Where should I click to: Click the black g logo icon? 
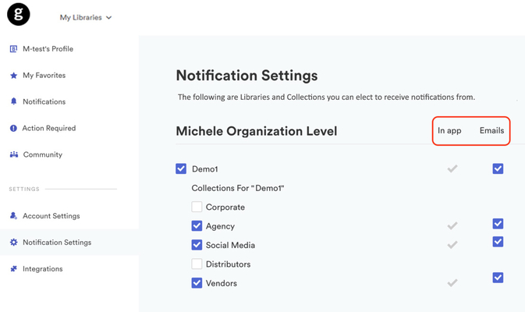coord(19,14)
